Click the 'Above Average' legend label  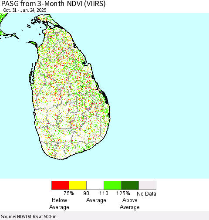[x=130, y=203]
